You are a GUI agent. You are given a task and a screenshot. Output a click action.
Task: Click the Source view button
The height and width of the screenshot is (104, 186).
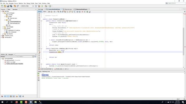(x=40, y=12)
